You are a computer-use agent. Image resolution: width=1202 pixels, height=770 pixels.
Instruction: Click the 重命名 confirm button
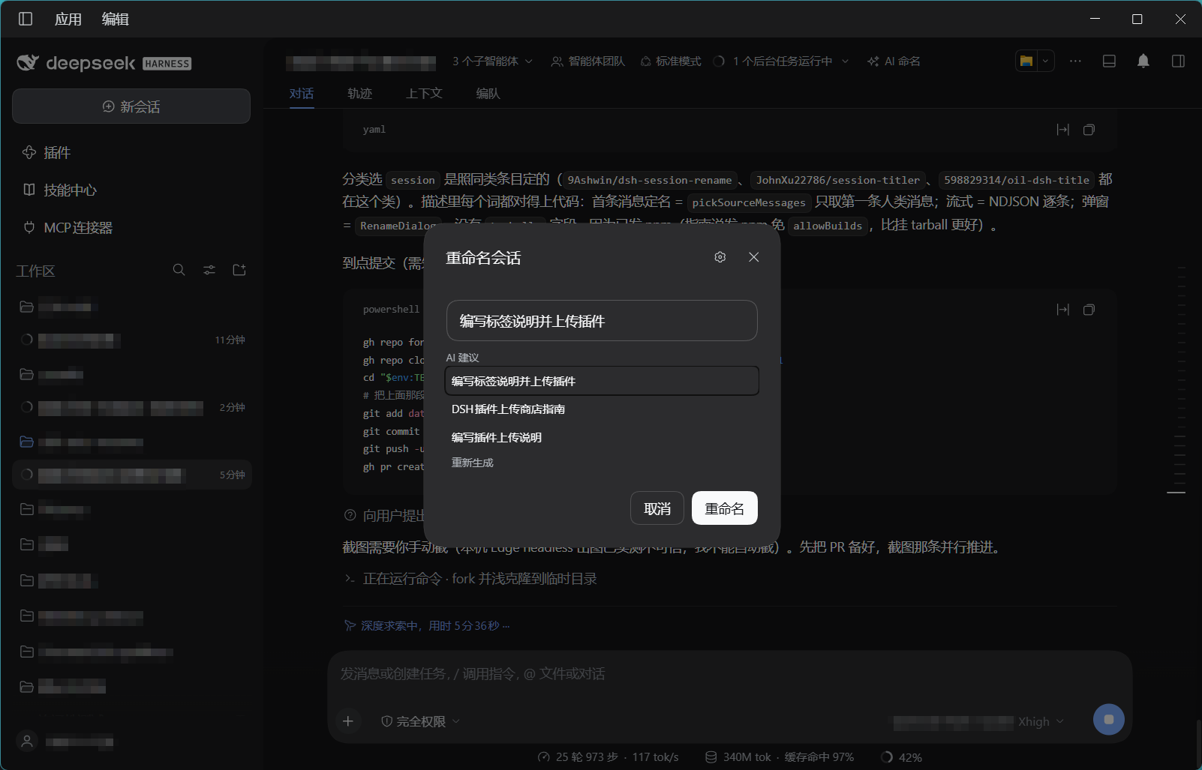point(725,508)
